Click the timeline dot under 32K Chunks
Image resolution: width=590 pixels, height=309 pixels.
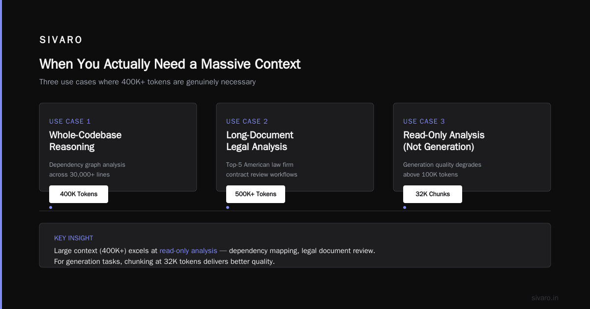[x=405, y=207]
